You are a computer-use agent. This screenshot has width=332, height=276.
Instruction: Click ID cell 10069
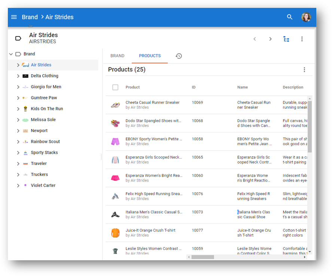pyautogui.click(x=197, y=102)
